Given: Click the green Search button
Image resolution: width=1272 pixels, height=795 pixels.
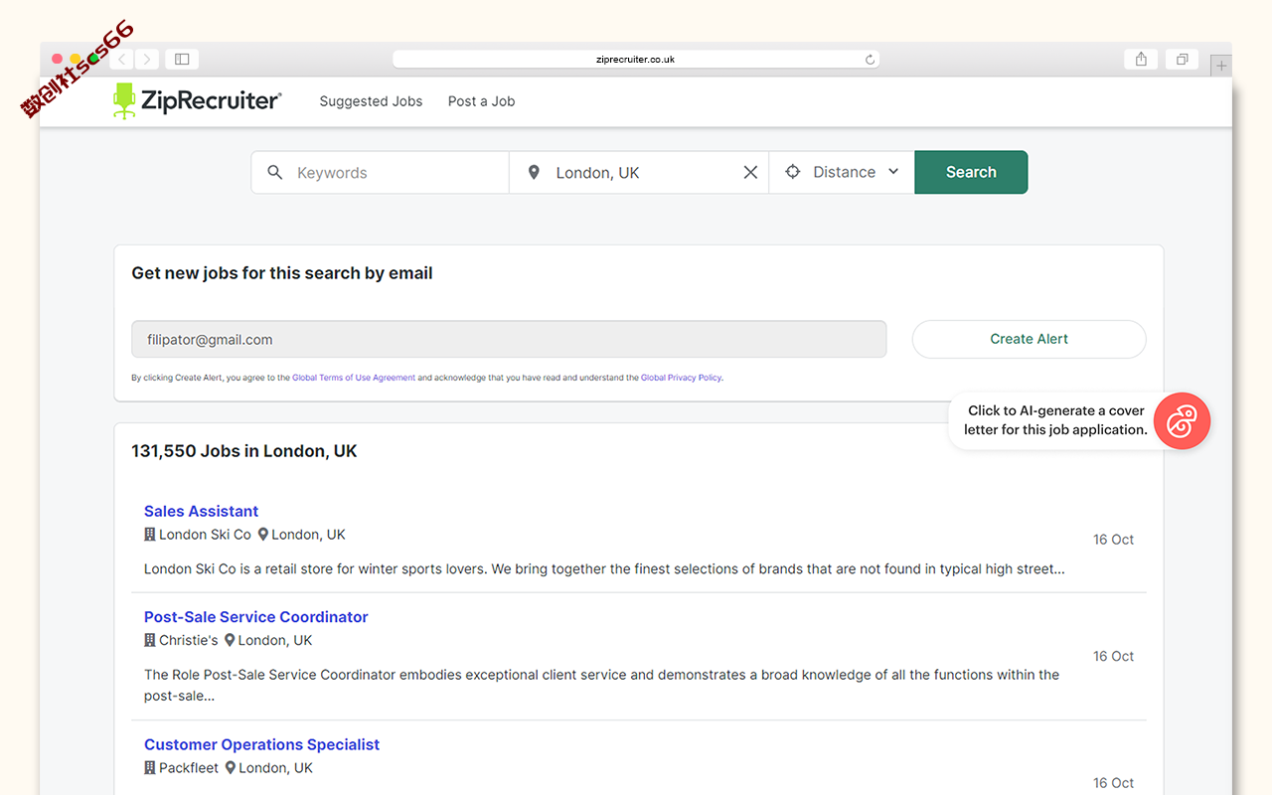Looking at the screenshot, I should tap(971, 172).
